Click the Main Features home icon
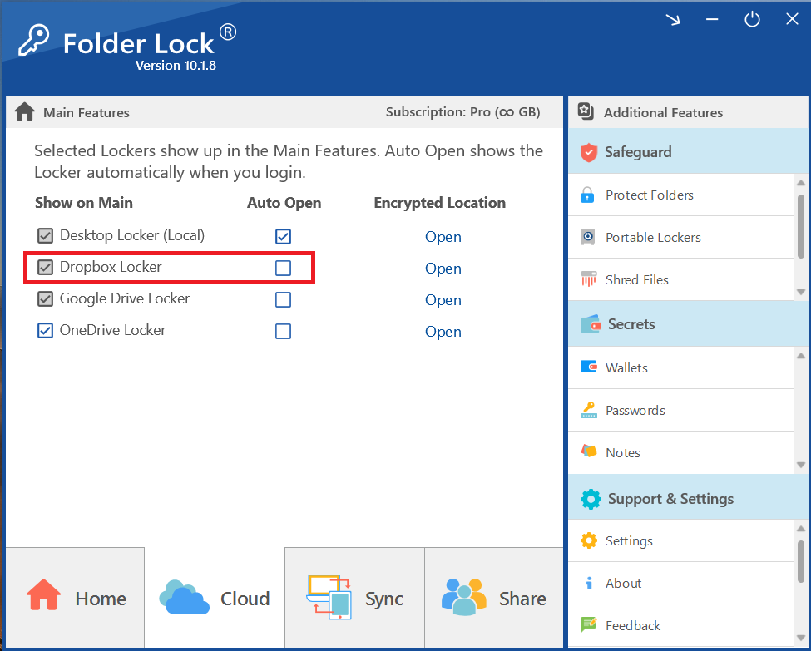 click(x=24, y=112)
